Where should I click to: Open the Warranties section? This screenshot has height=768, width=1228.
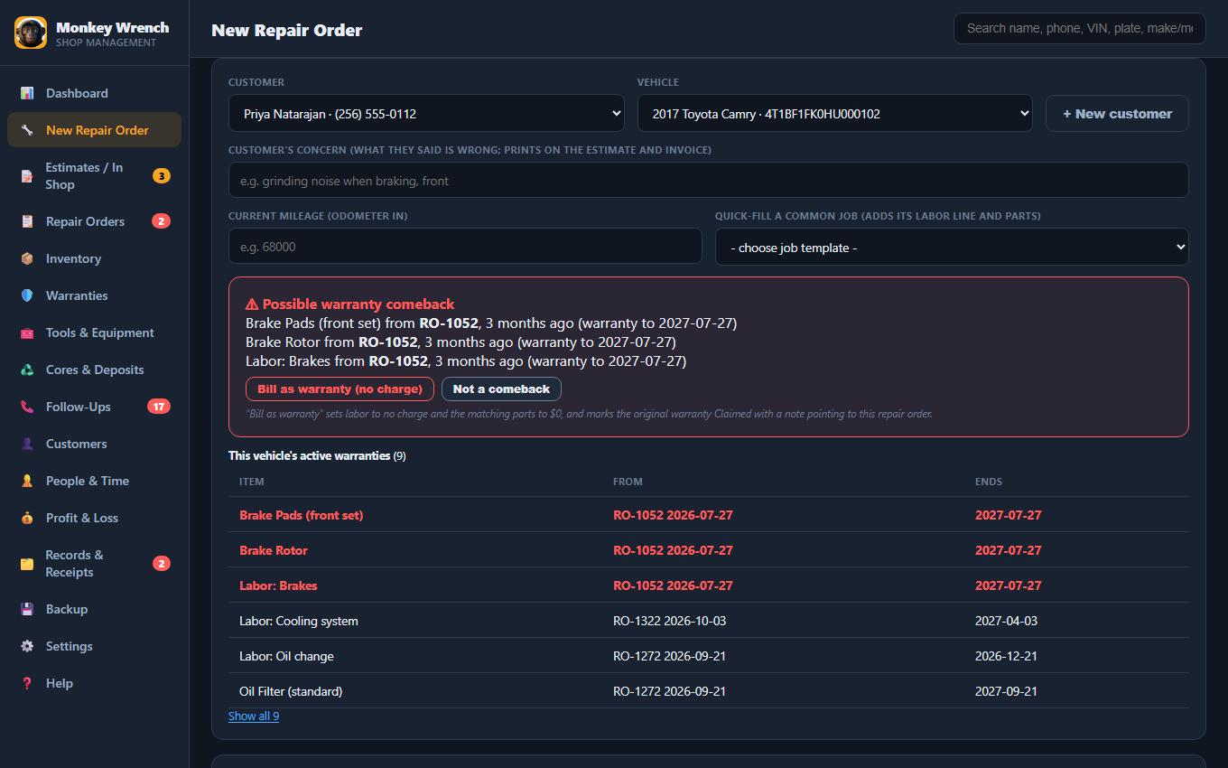94,295
